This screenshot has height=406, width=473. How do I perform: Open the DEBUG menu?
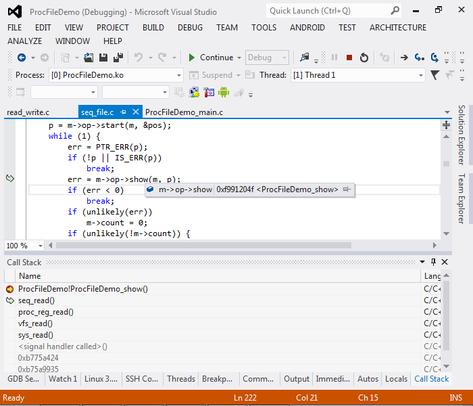[x=190, y=28]
